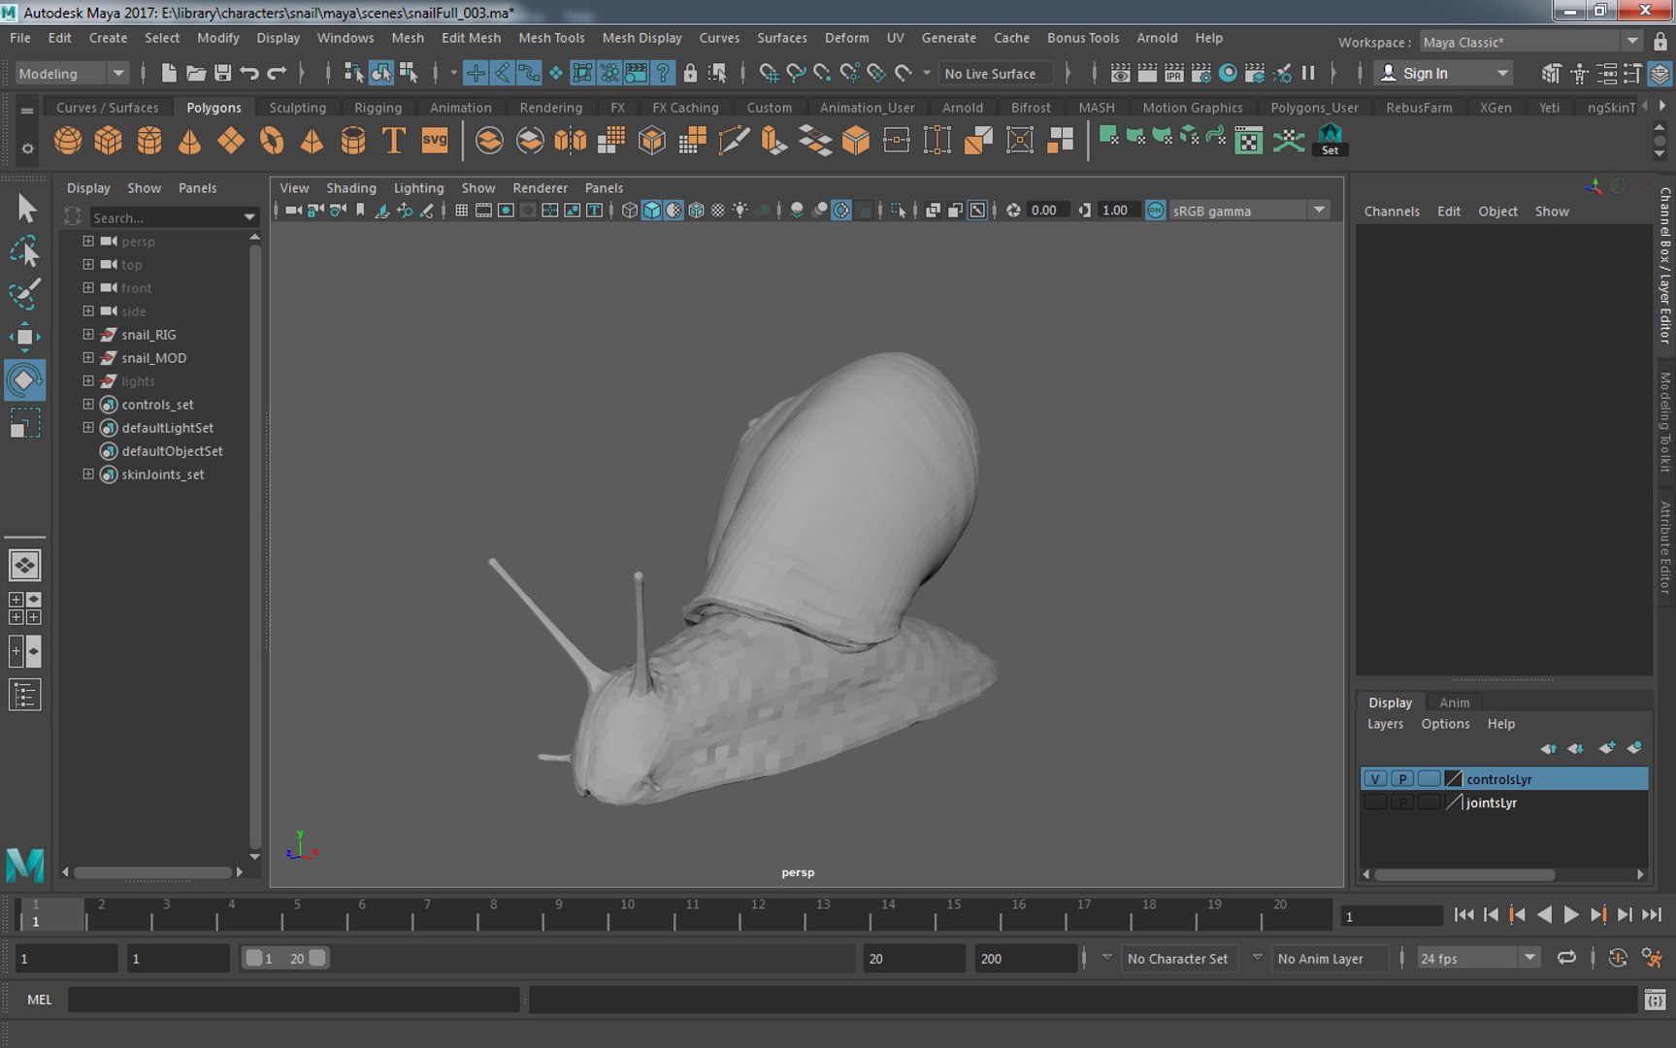Open the Shading menu in viewport panel
1676x1048 pixels.
pos(350,188)
